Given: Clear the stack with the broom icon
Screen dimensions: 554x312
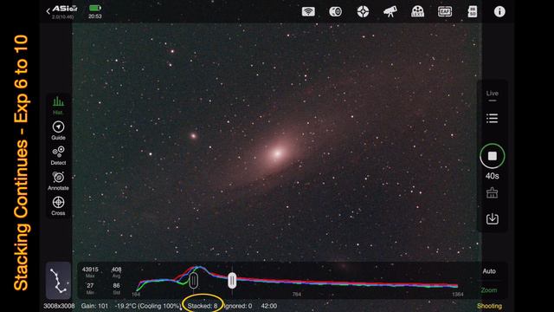Looking at the screenshot, I should [x=493, y=193].
